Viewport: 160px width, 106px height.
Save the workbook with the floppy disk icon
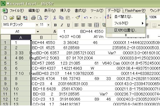click(19, 18)
